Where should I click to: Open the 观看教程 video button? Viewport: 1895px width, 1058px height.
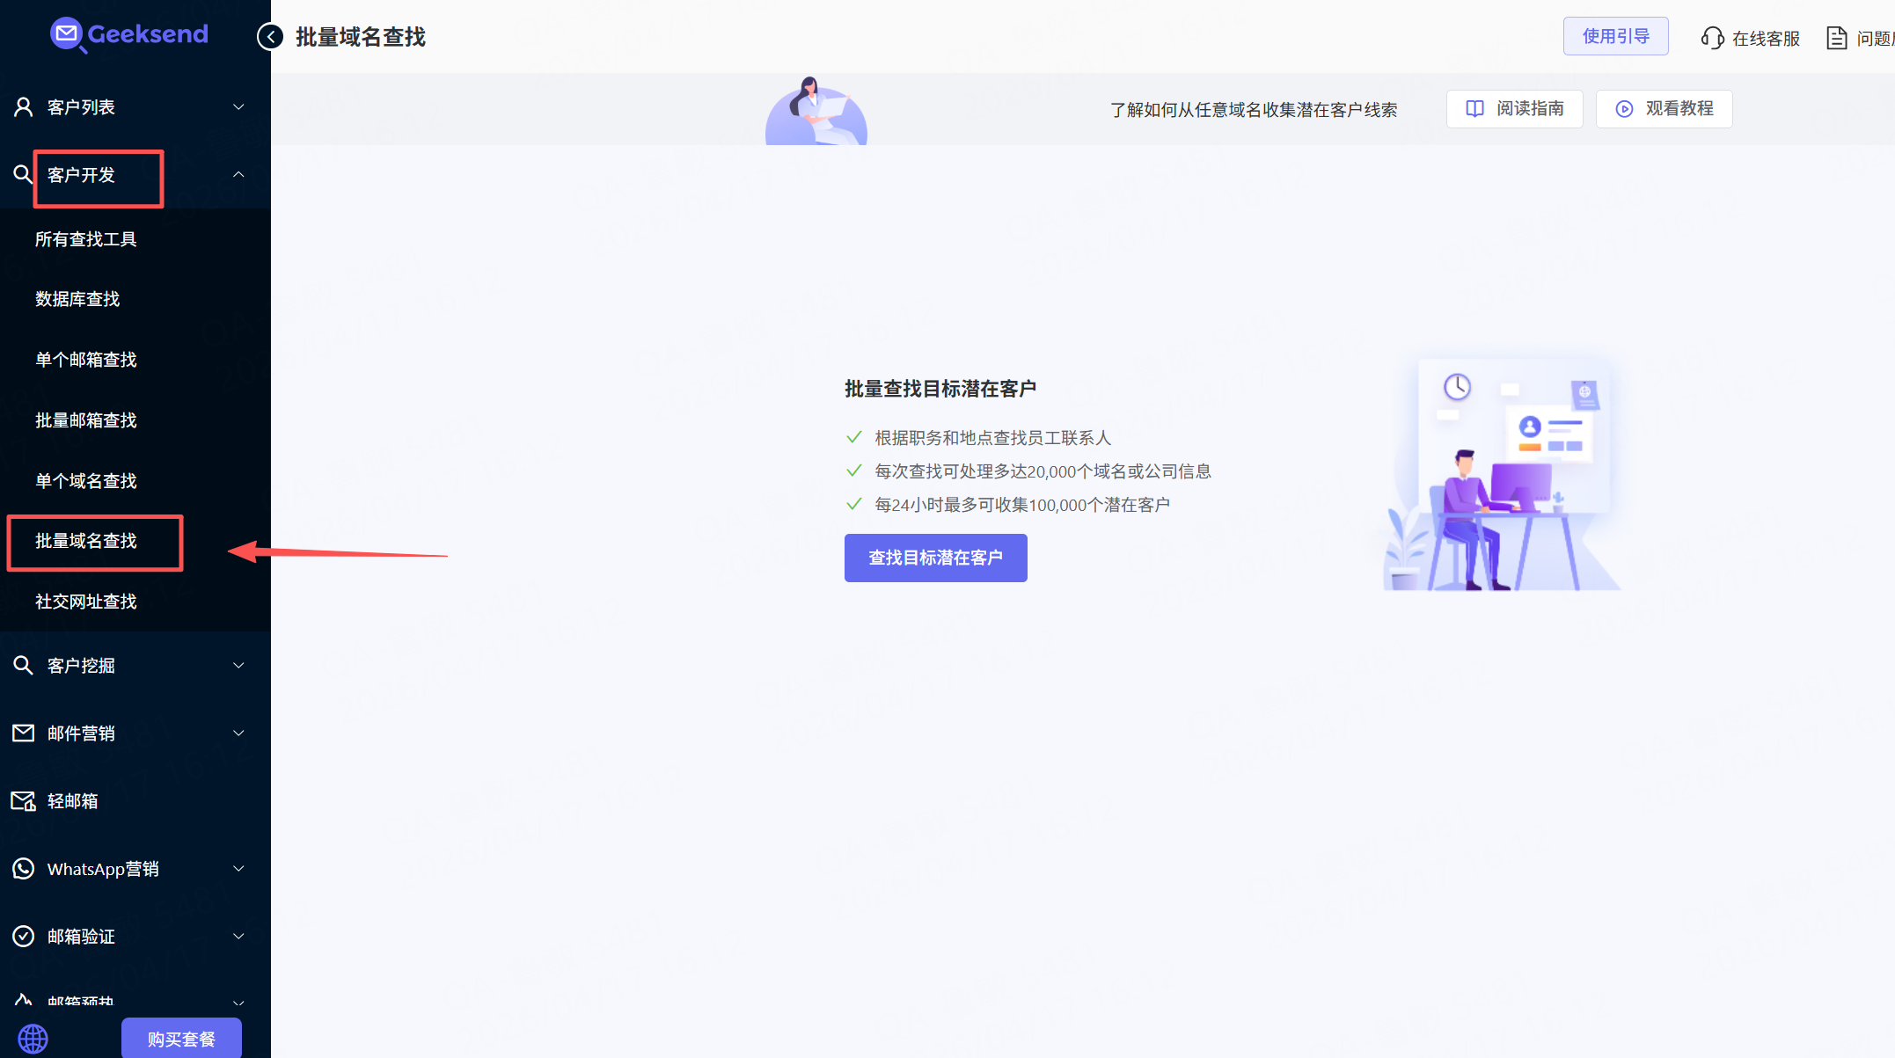coord(1664,109)
